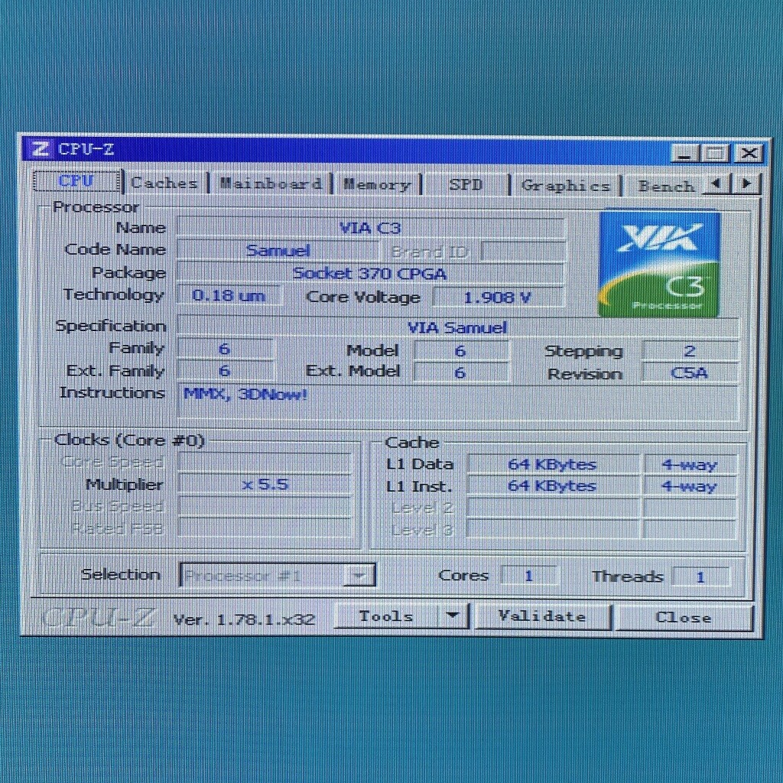Viewport: 783px width, 783px height.
Task: Click the empty Core Speed field
Action: click(x=265, y=463)
